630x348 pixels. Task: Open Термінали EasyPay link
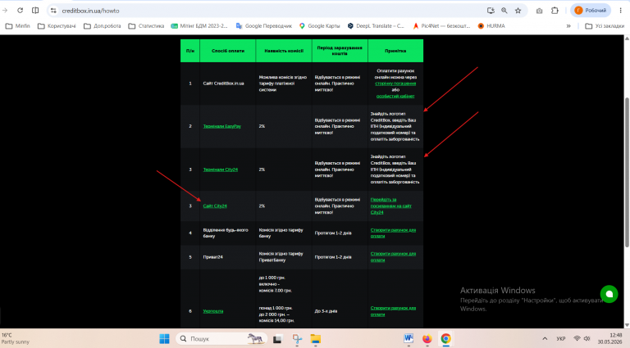pos(221,126)
